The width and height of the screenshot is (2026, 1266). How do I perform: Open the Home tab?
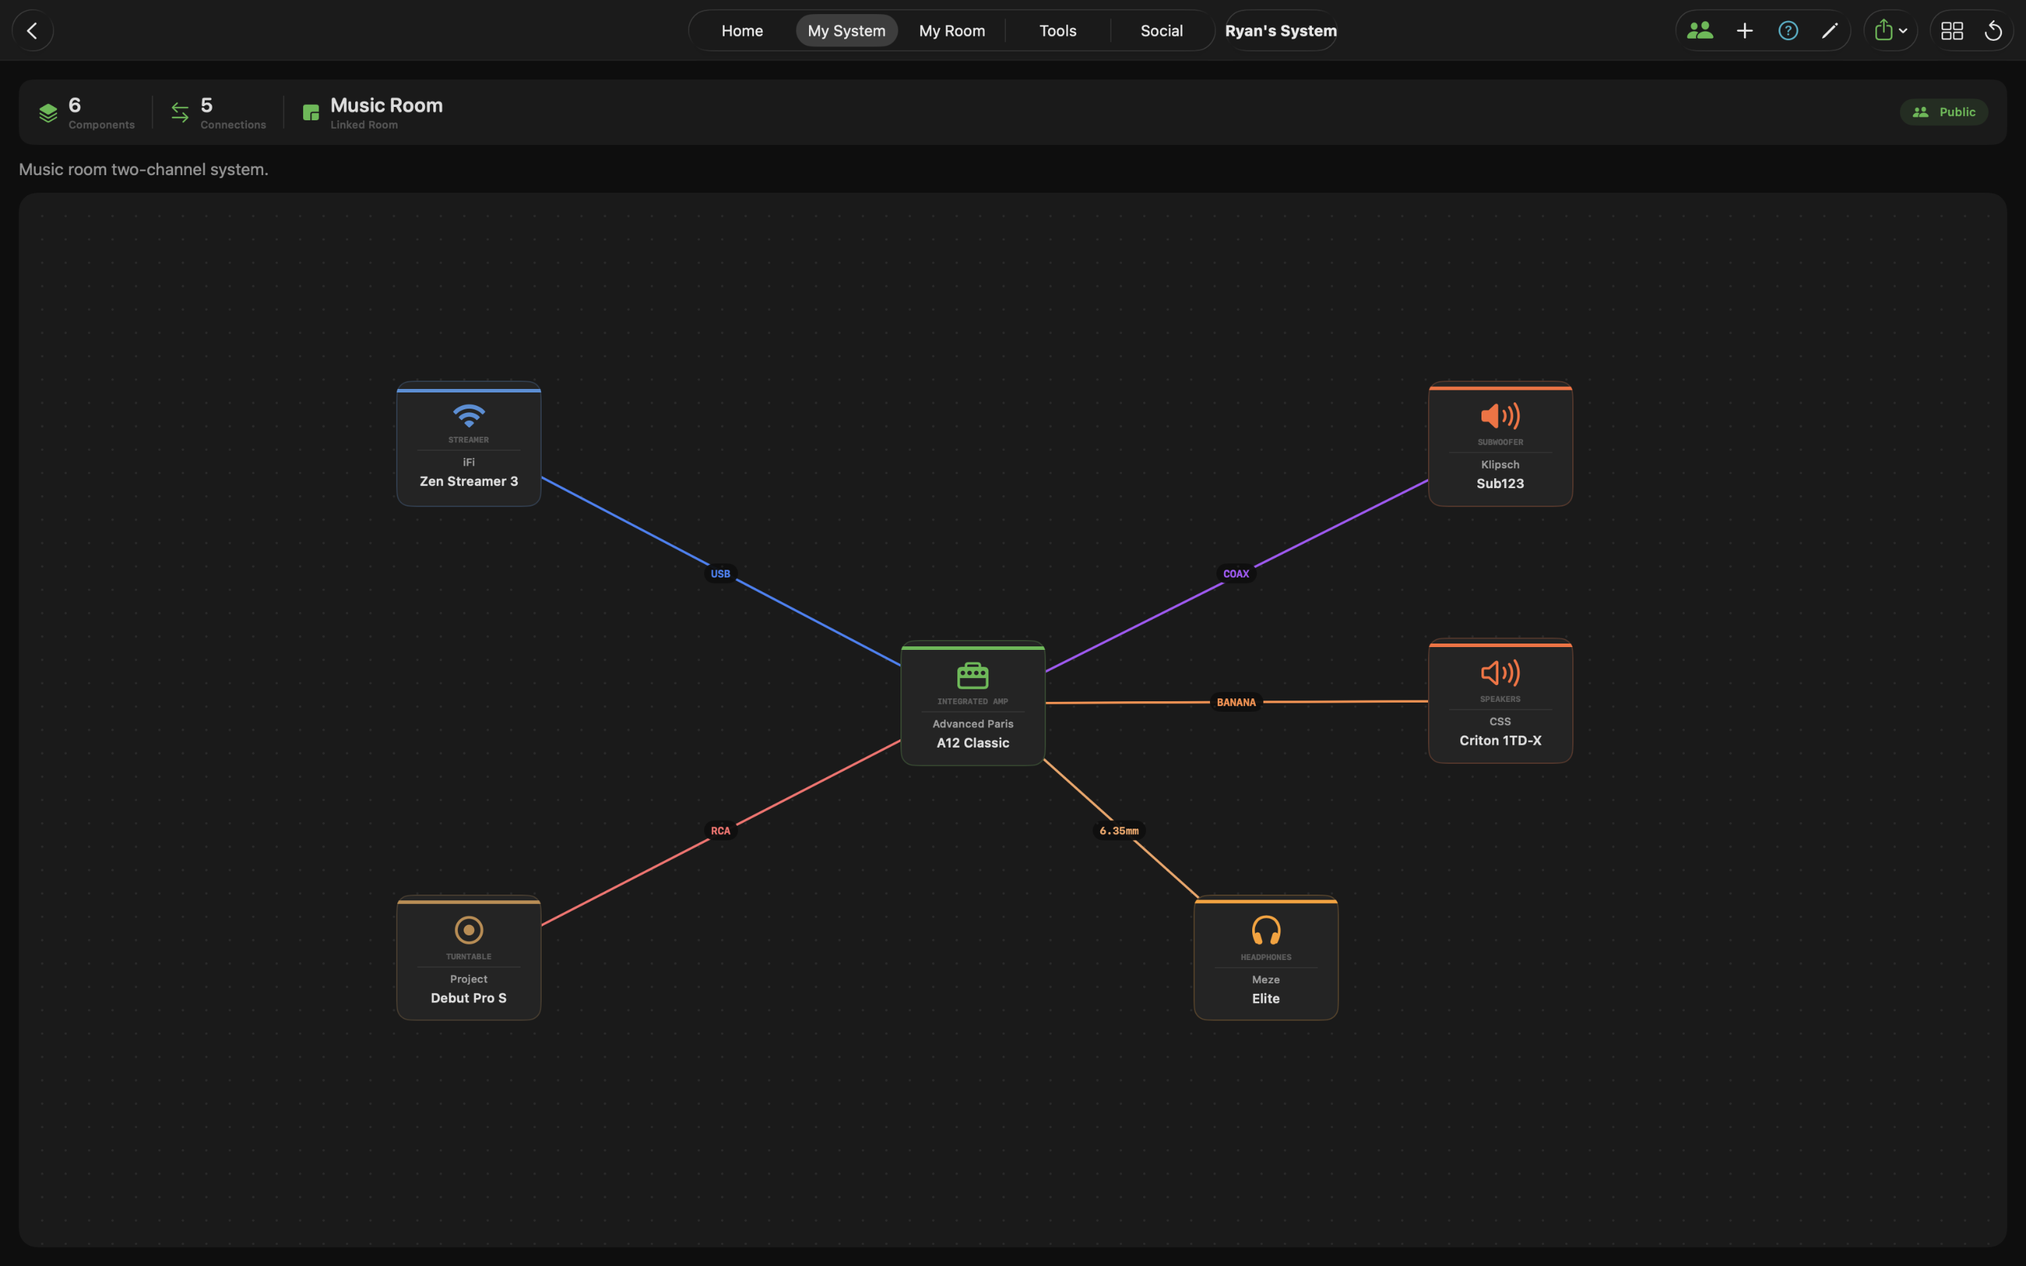(x=741, y=31)
